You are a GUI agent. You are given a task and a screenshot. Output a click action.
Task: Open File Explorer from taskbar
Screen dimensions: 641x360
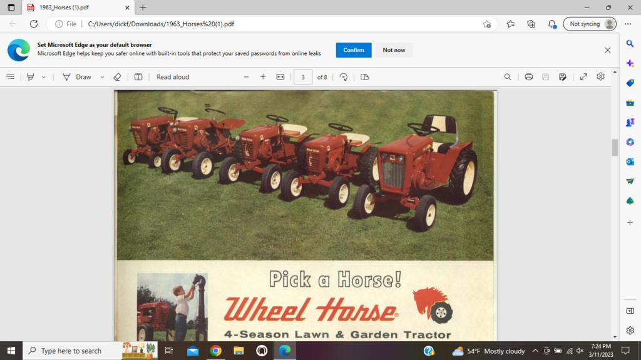tap(238, 351)
